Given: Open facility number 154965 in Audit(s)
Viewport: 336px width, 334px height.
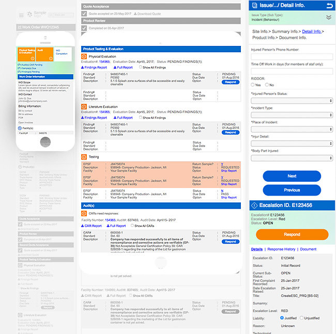Looking at the screenshot, I should [x=110, y=220].
